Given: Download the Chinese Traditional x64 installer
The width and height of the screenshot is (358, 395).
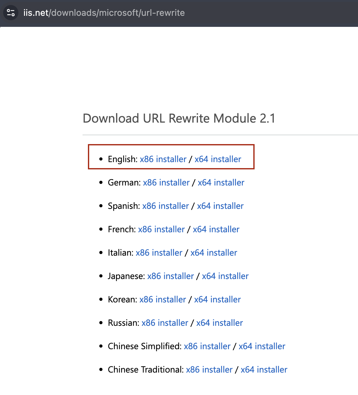Looking at the screenshot, I should 264,369.
